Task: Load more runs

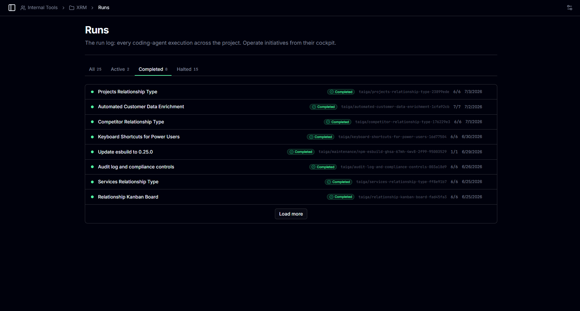Action: (291, 214)
